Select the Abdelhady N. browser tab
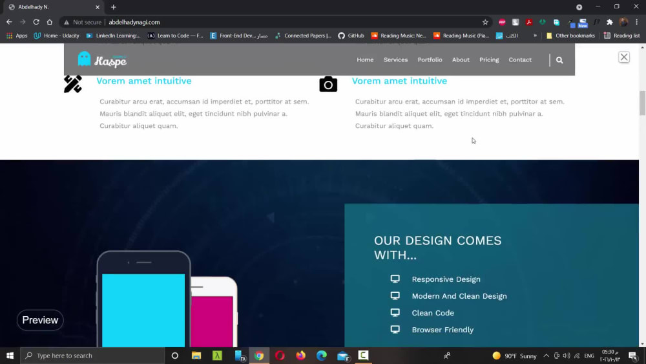646x364 pixels. [54, 7]
